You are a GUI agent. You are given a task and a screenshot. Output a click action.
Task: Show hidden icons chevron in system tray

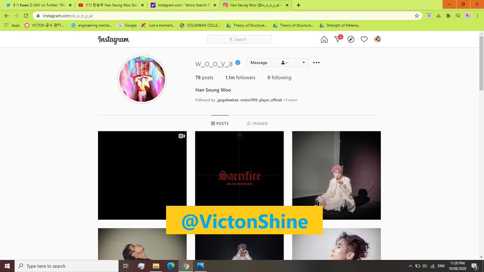(410, 266)
